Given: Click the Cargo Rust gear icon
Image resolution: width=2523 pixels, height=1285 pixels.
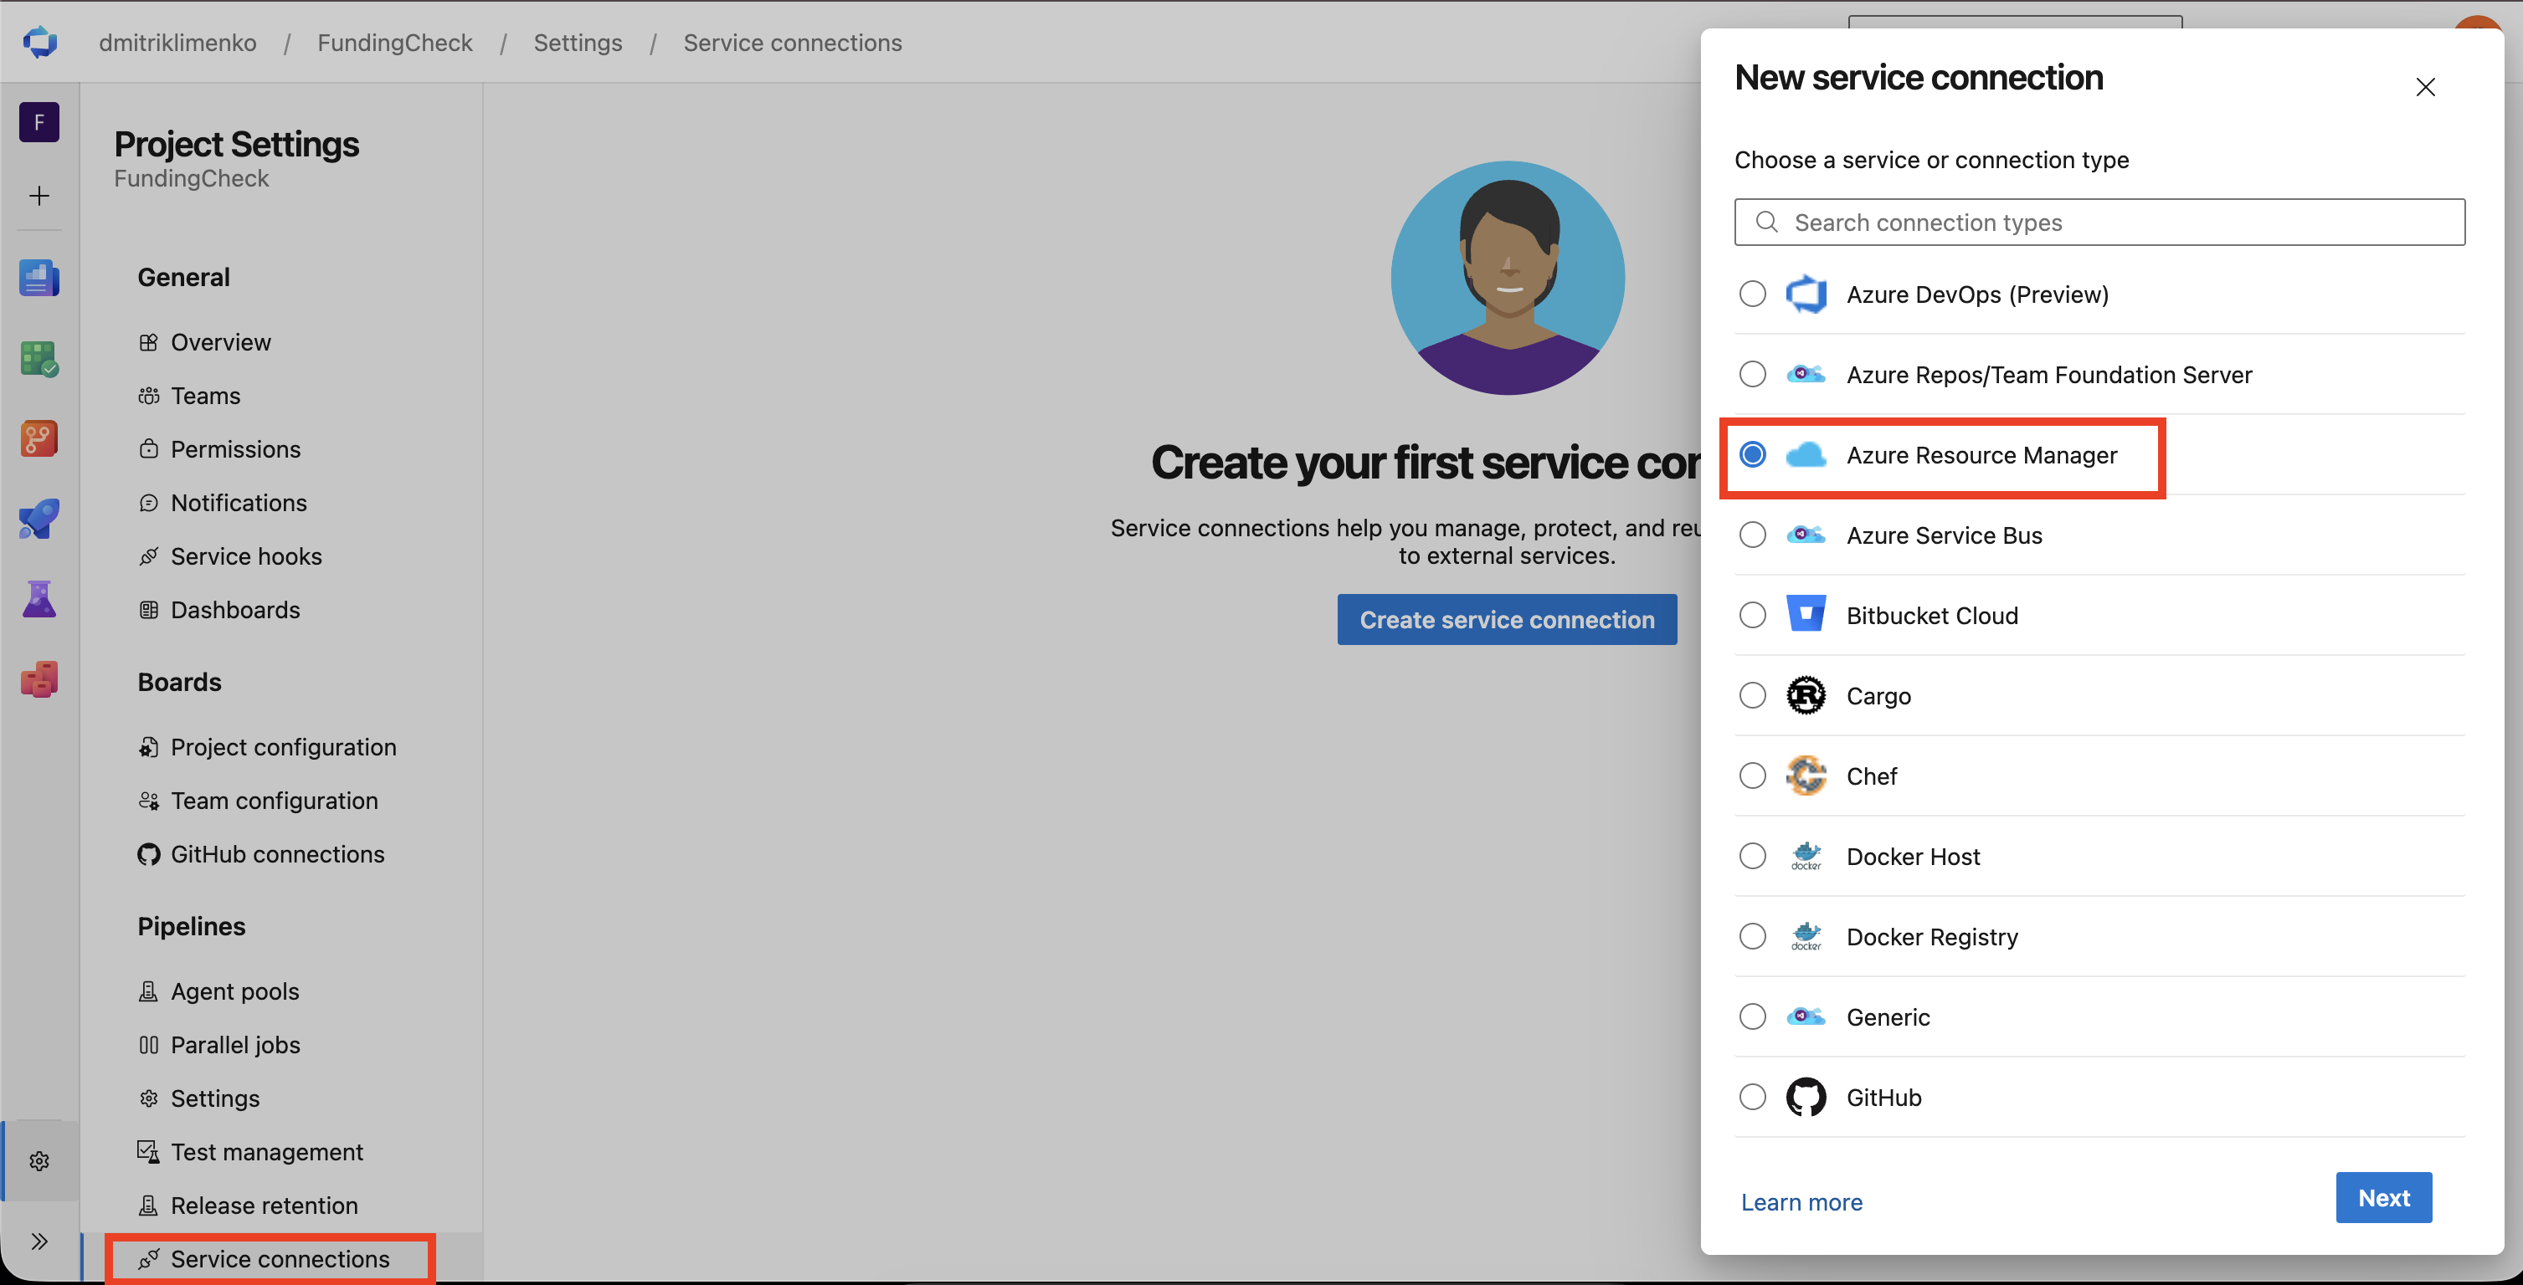Looking at the screenshot, I should 1806,695.
